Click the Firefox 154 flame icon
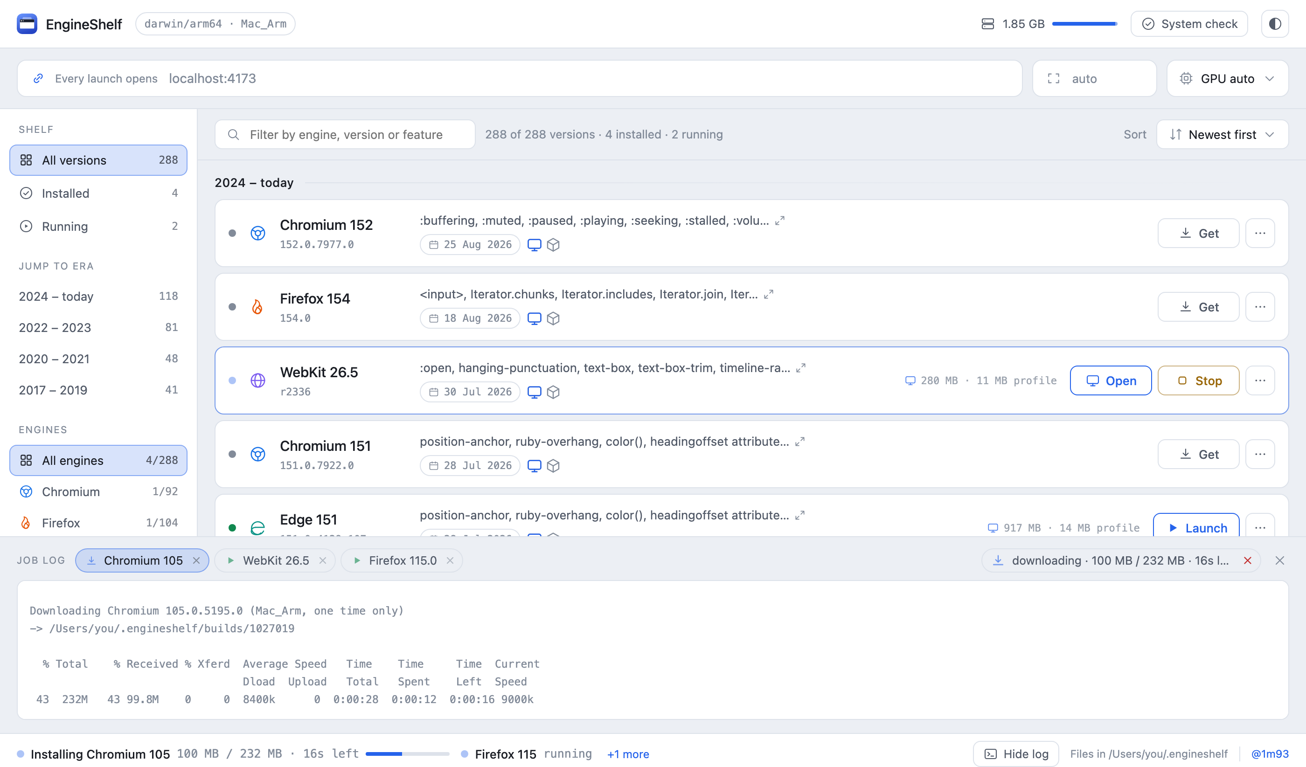The height and width of the screenshot is (767, 1306). point(257,307)
